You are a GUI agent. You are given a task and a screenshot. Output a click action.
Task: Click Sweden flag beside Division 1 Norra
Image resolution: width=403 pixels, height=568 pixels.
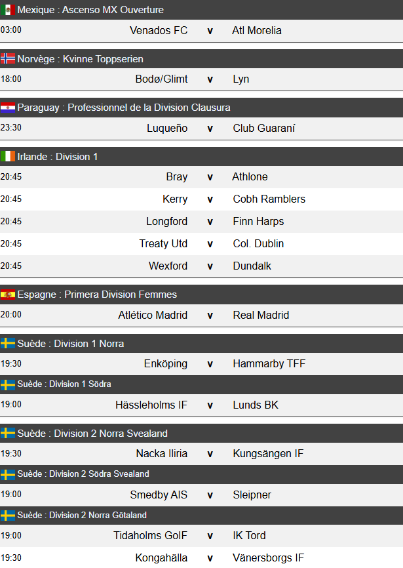coord(8,344)
